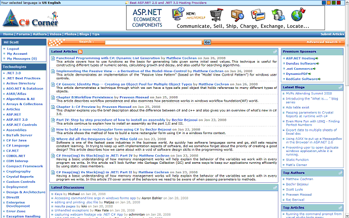Image resolution: width=349 pixels, height=218 pixels.
Task: Click the Top Articles panel corner icon
Action: [x=341, y=207]
